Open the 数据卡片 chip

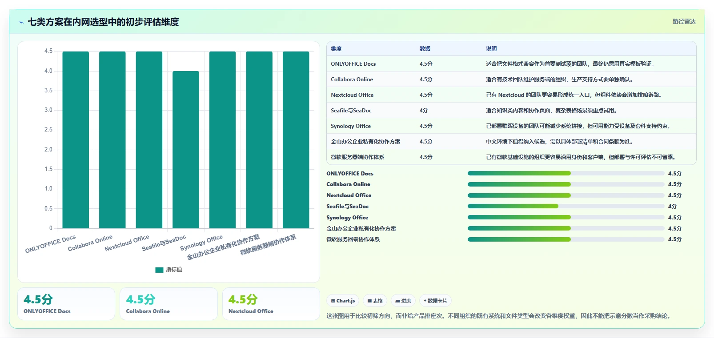click(435, 301)
